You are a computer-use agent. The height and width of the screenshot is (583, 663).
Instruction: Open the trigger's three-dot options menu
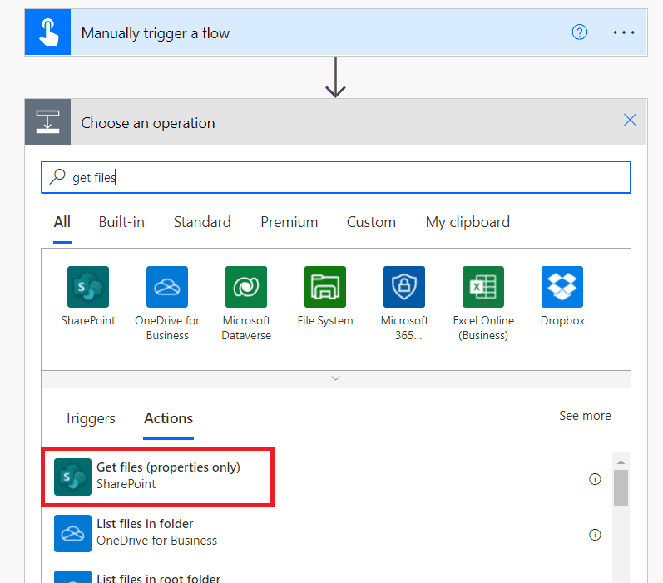click(624, 32)
